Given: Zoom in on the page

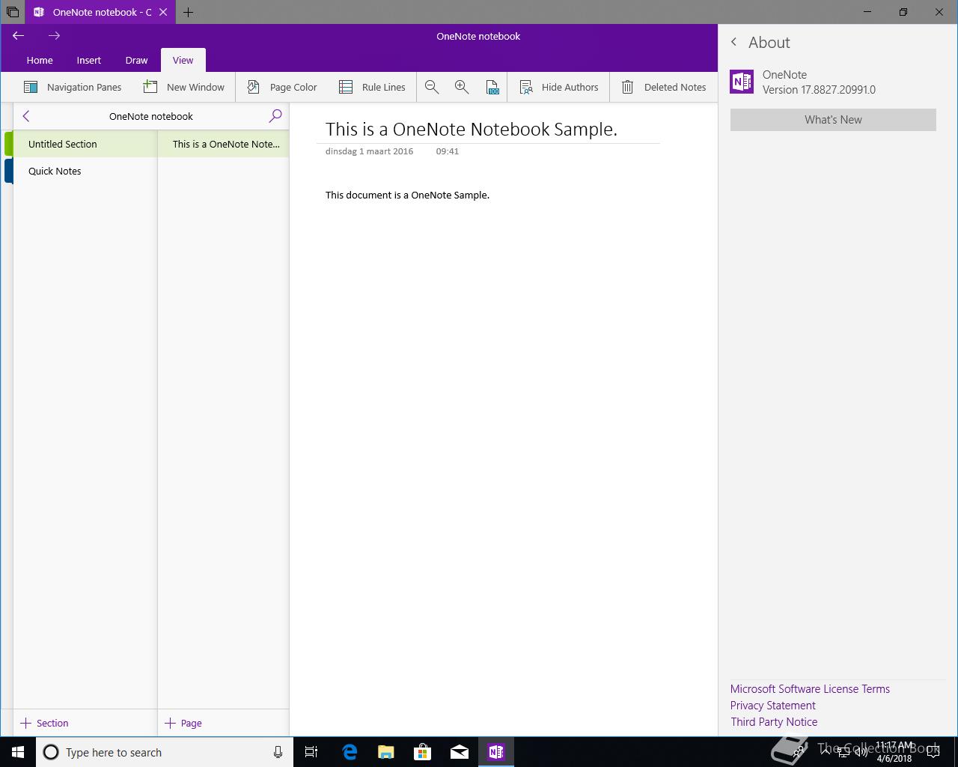Looking at the screenshot, I should click(x=462, y=87).
